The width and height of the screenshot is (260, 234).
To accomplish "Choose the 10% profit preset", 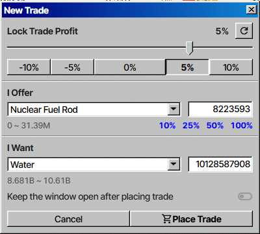I will 231,67.
